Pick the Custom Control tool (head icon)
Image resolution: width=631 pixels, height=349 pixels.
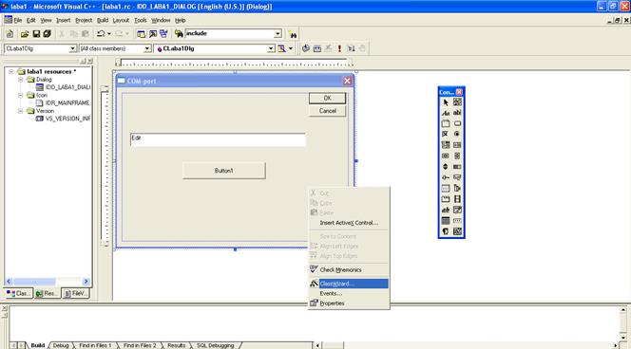pos(446,231)
